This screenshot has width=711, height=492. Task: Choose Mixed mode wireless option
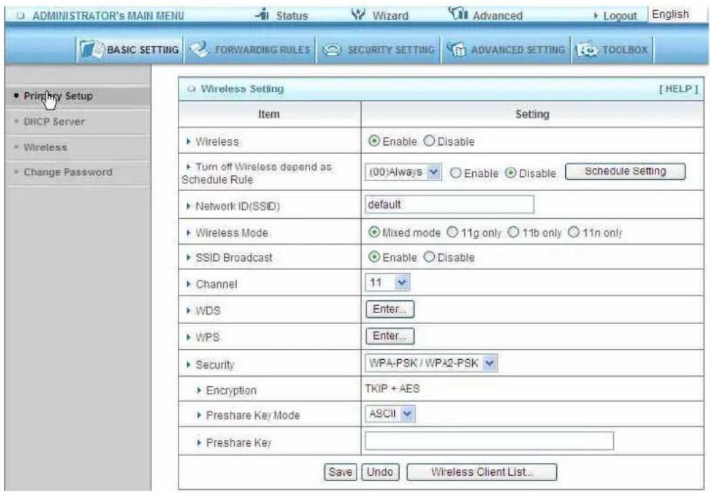374,232
